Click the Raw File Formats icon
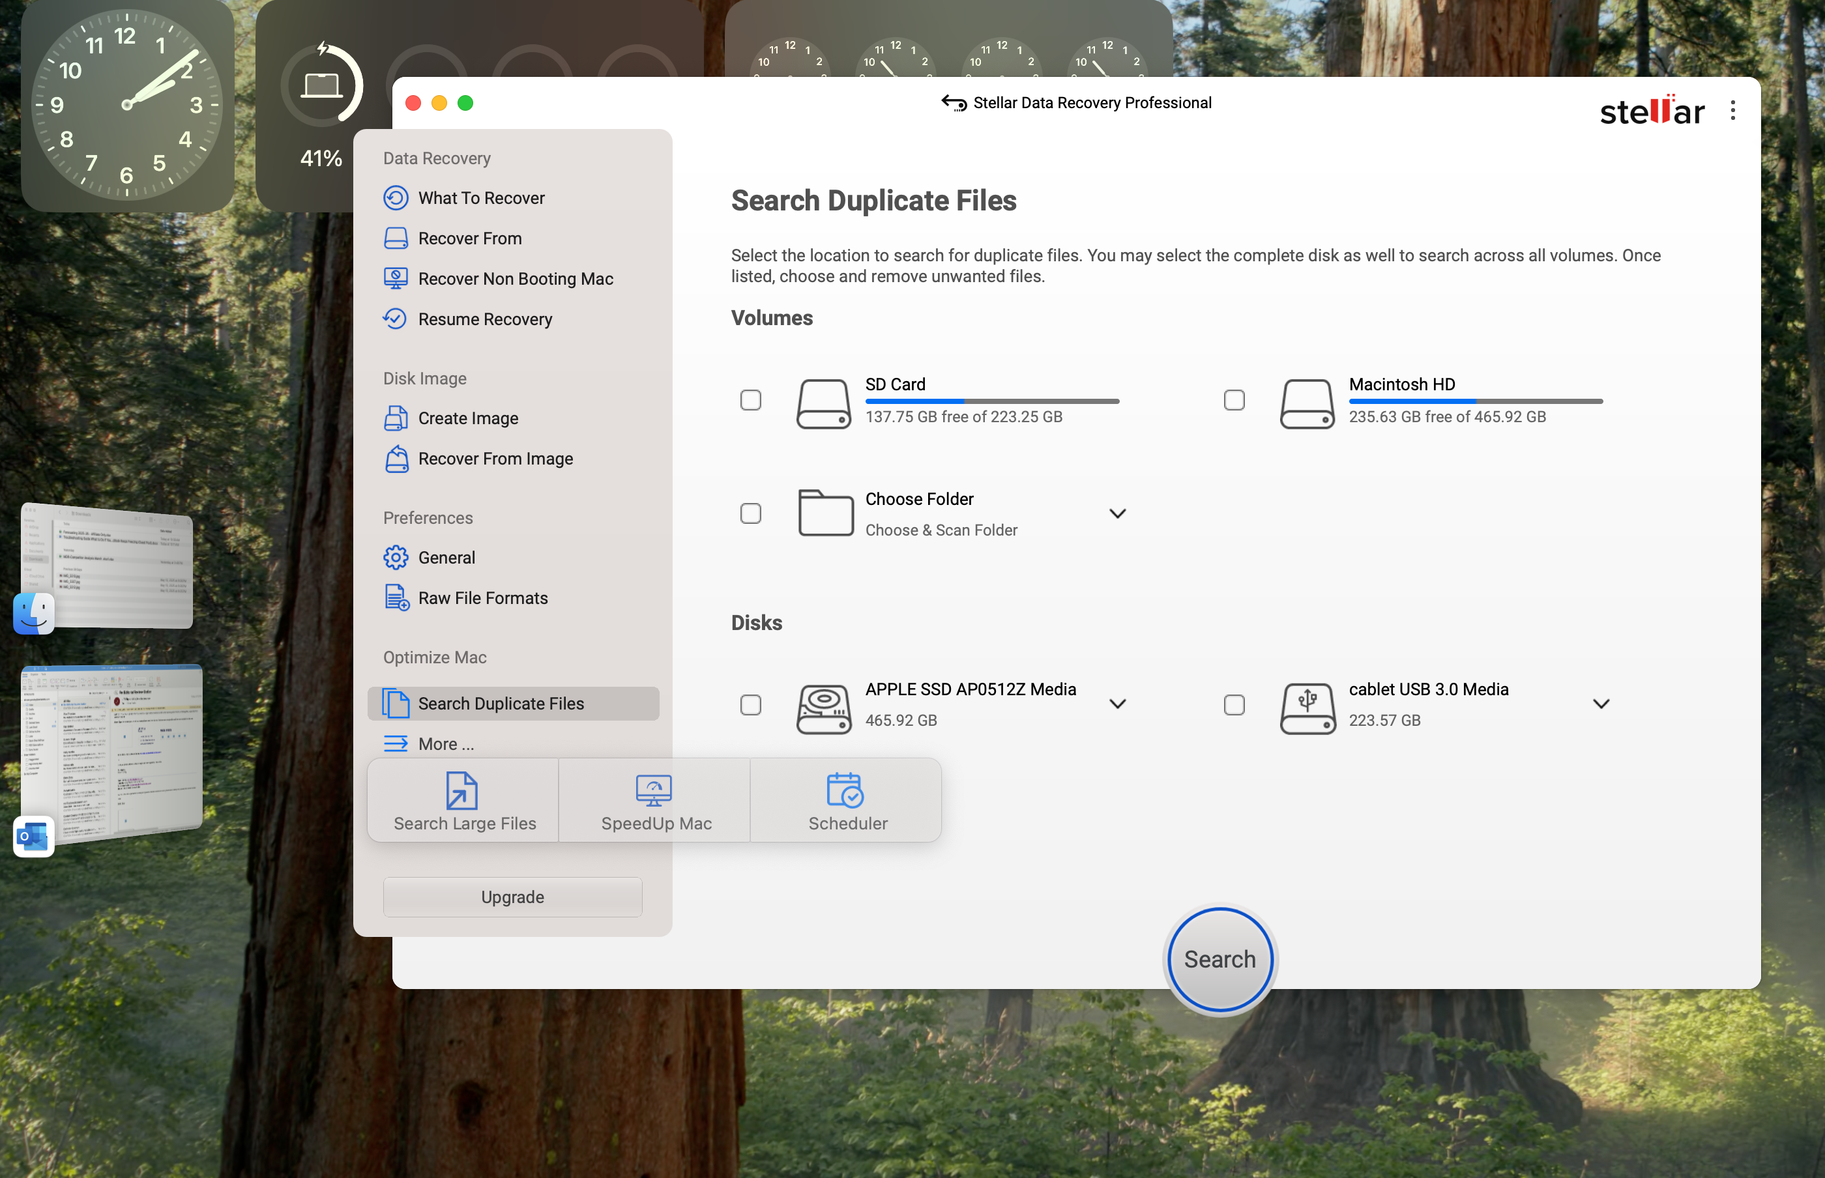 coord(396,598)
